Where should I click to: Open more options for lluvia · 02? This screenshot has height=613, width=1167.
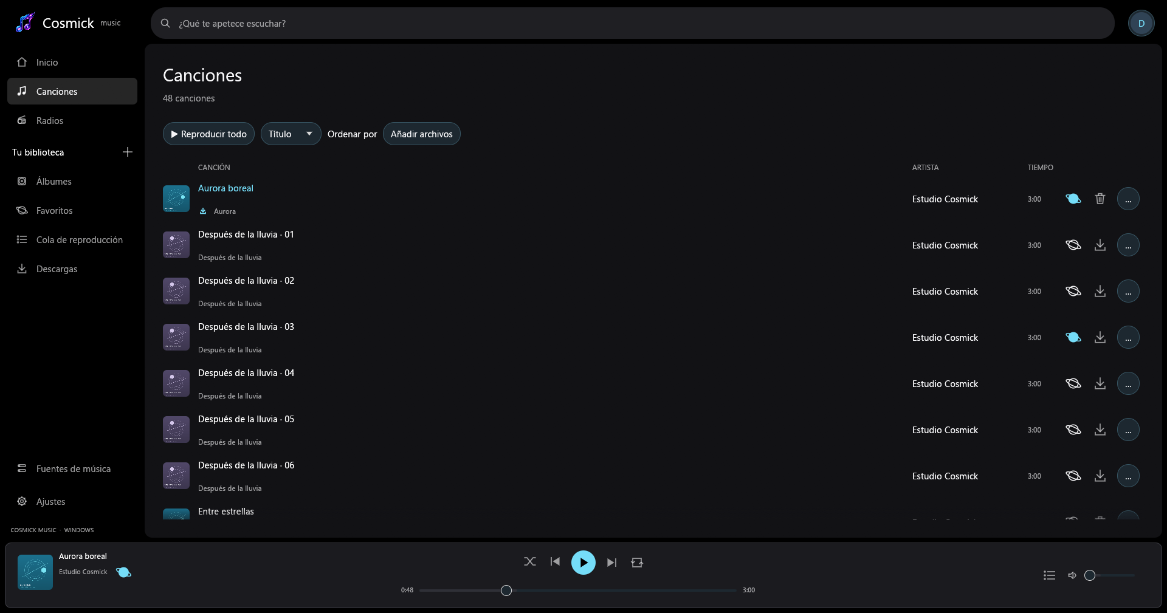1128,291
